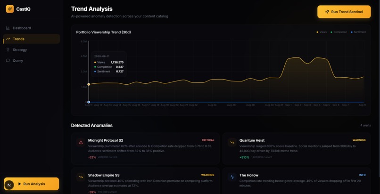This screenshot has width=380, height=194.
Task: Toggle the Sentiment legend series
Action: click(358, 32)
